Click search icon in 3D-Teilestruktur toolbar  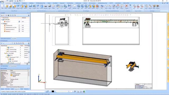click(x=2, y=43)
